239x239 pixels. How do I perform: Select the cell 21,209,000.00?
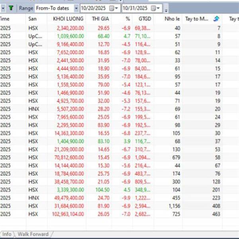(x=69, y=149)
